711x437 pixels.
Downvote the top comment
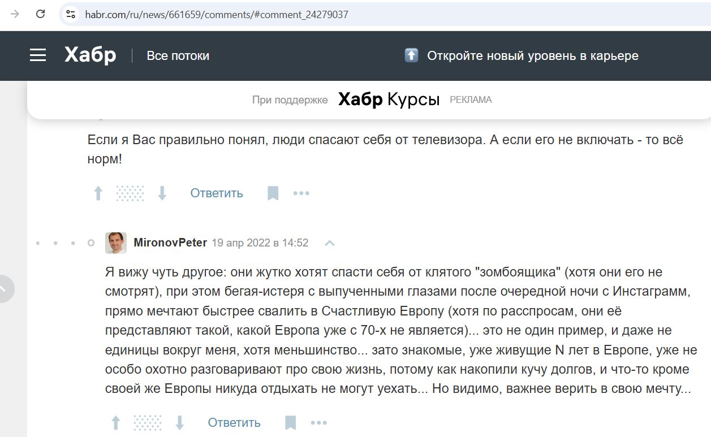[x=162, y=193]
